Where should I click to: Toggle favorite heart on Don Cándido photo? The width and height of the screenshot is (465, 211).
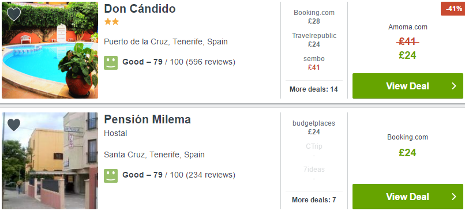coord(14,14)
